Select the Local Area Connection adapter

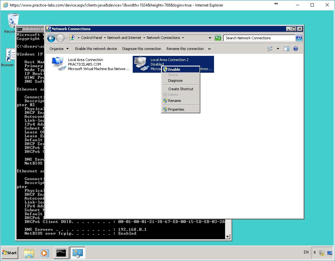[x=85, y=64]
